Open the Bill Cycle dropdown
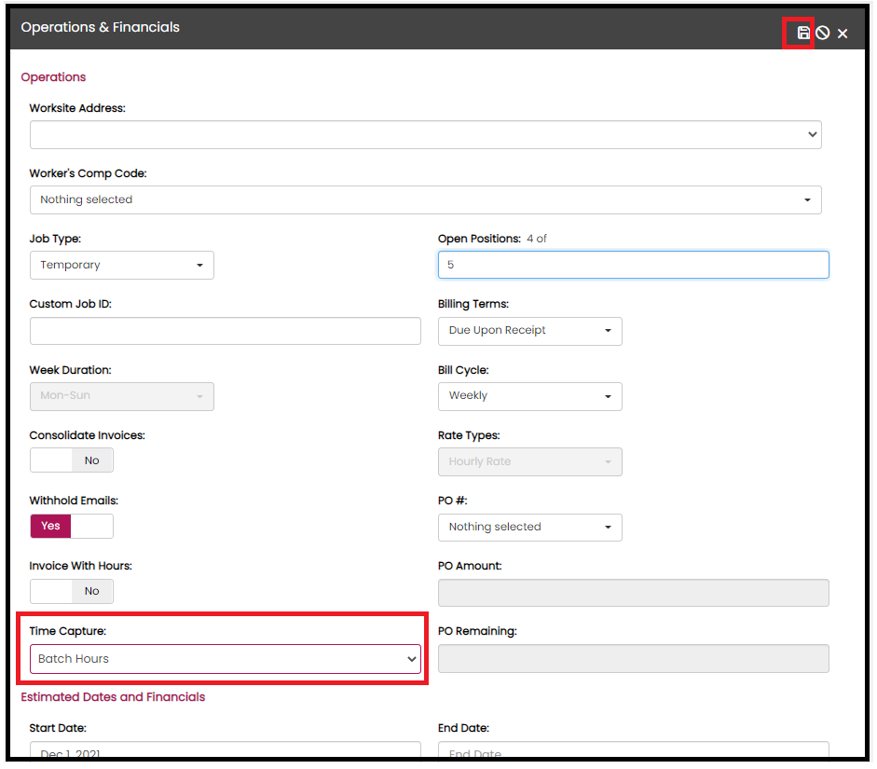Viewport: 877px width, 769px height. (x=529, y=396)
